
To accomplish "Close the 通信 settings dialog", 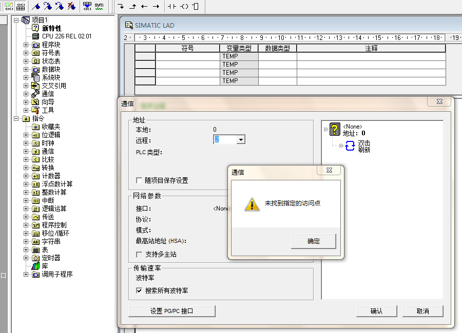I will pos(439,101).
